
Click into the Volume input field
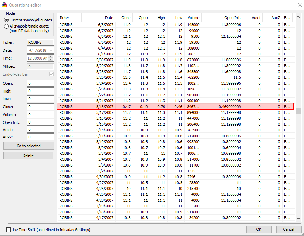coord(40,115)
